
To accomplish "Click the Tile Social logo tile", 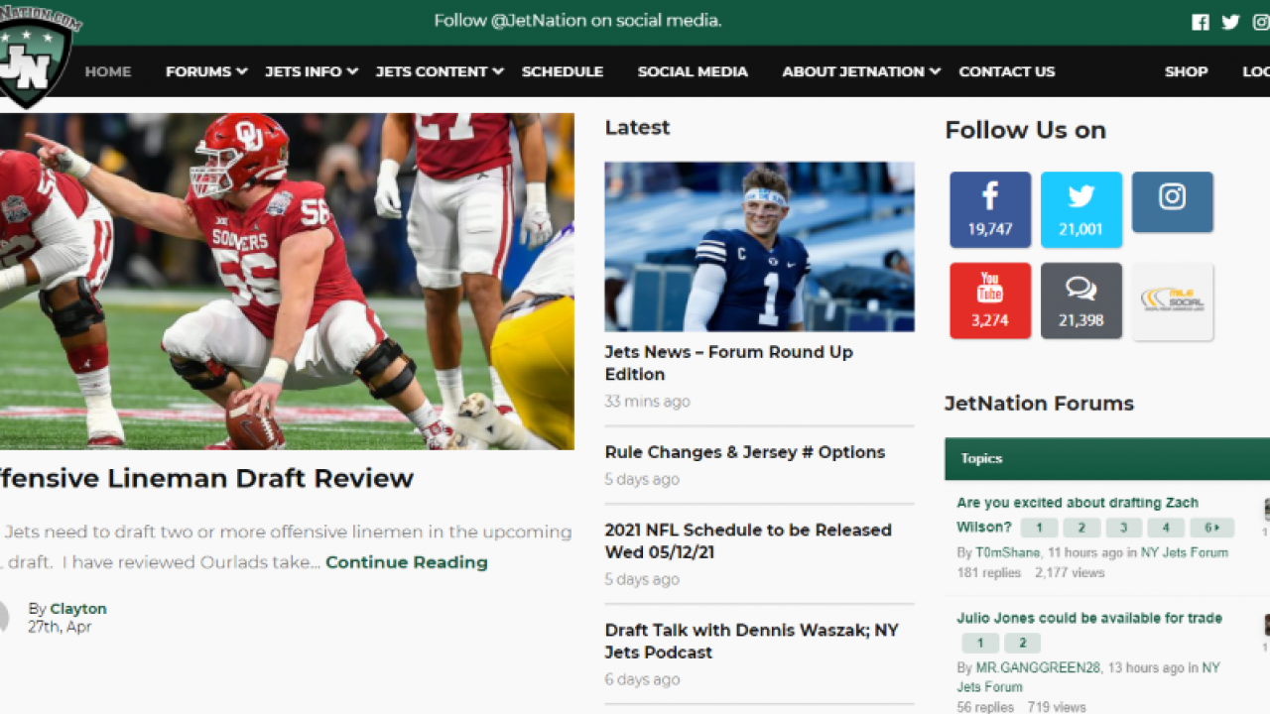I will point(1172,300).
